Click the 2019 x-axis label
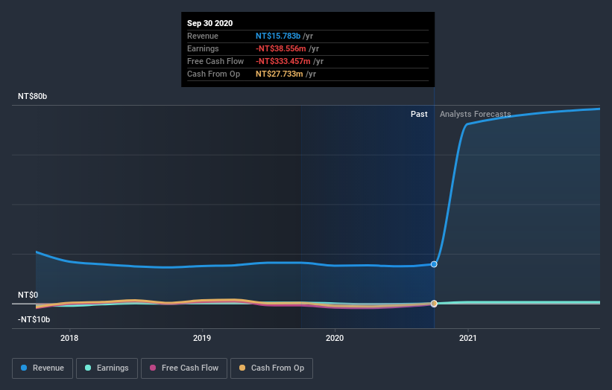 pyautogui.click(x=202, y=338)
